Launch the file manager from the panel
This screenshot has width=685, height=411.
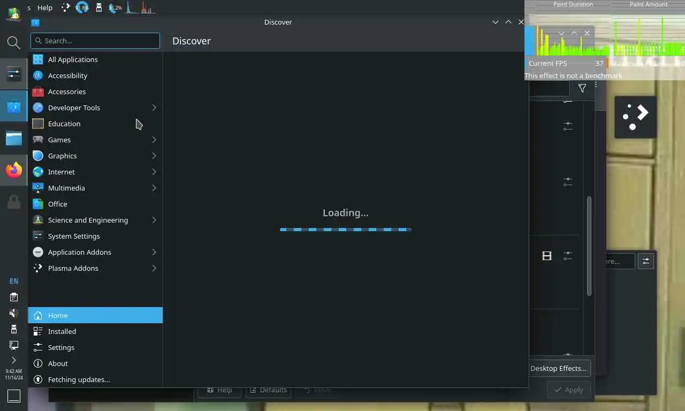(14, 138)
